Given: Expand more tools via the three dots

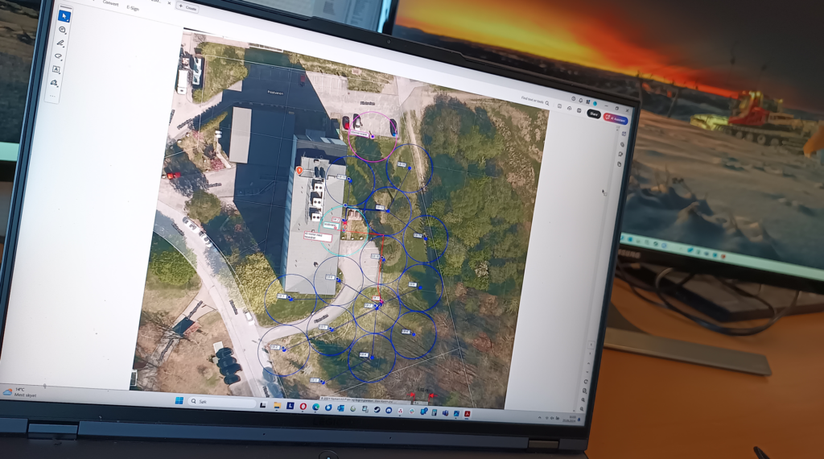Looking at the screenshot, I should pos(53,95).
